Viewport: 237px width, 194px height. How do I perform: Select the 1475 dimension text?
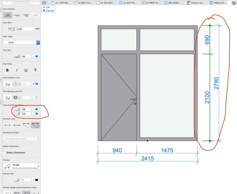coord(167,150)
